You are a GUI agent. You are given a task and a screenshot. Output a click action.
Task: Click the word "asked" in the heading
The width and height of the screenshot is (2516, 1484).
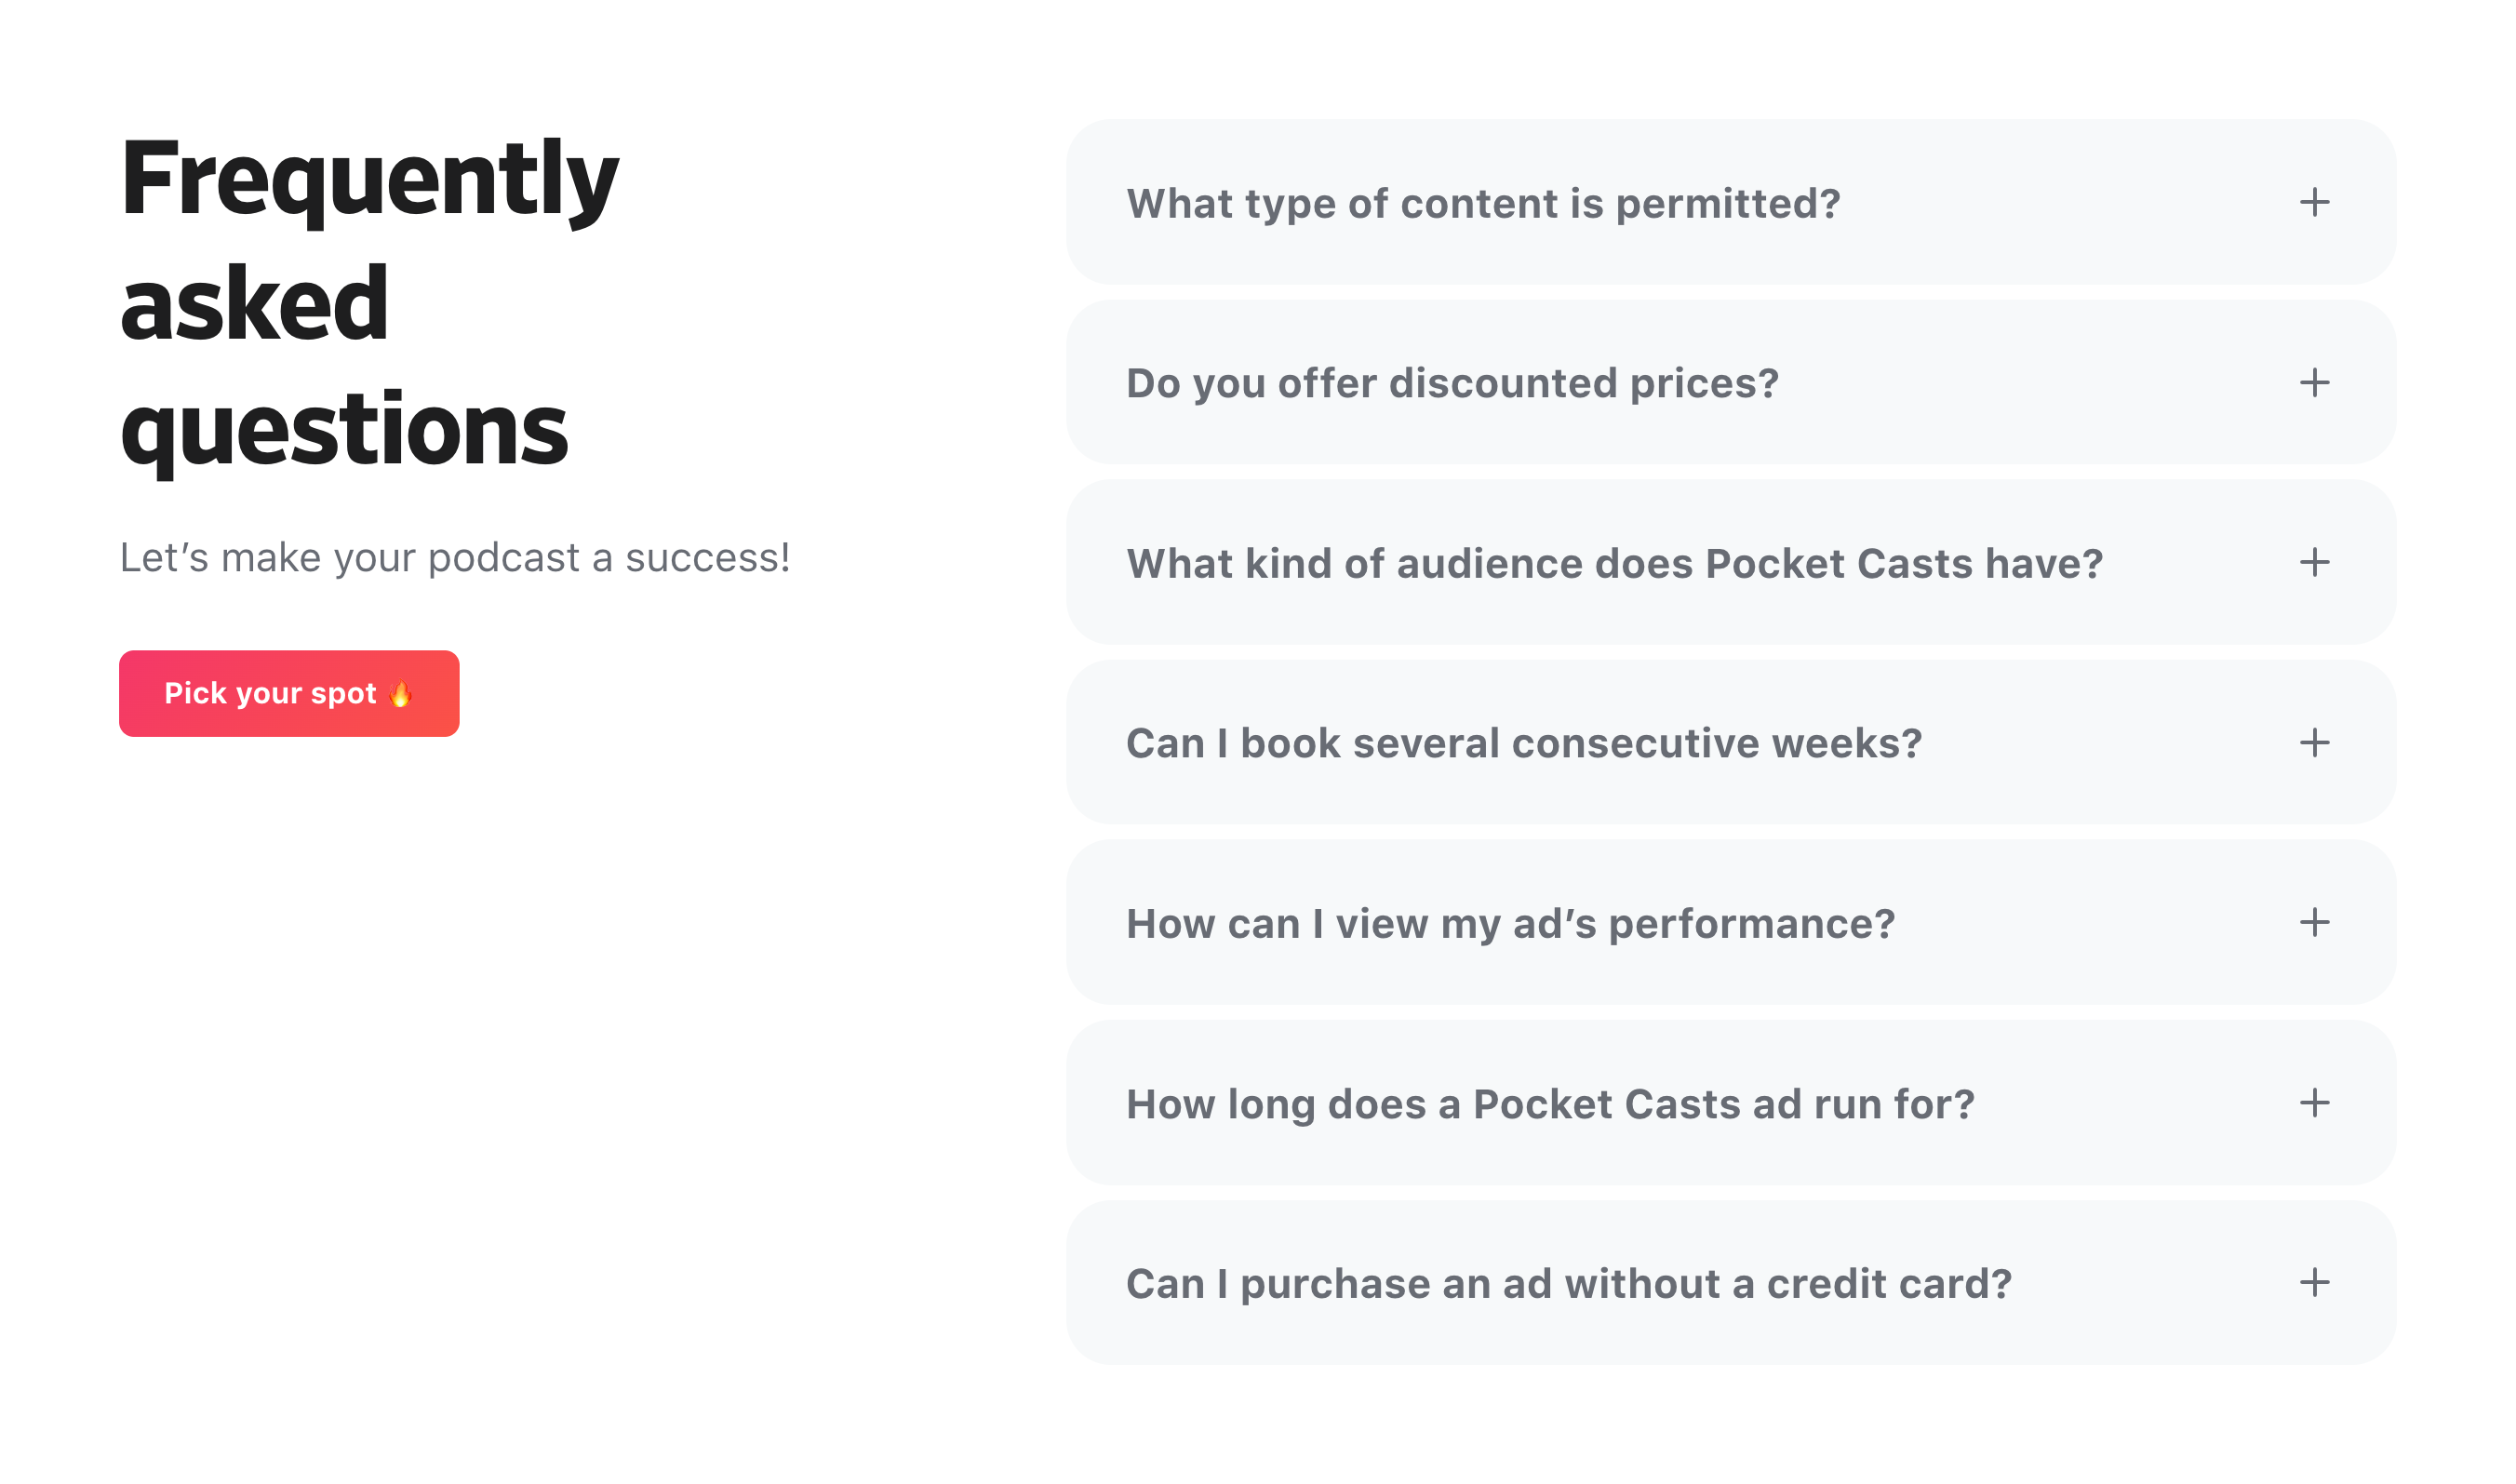(254, 304)
